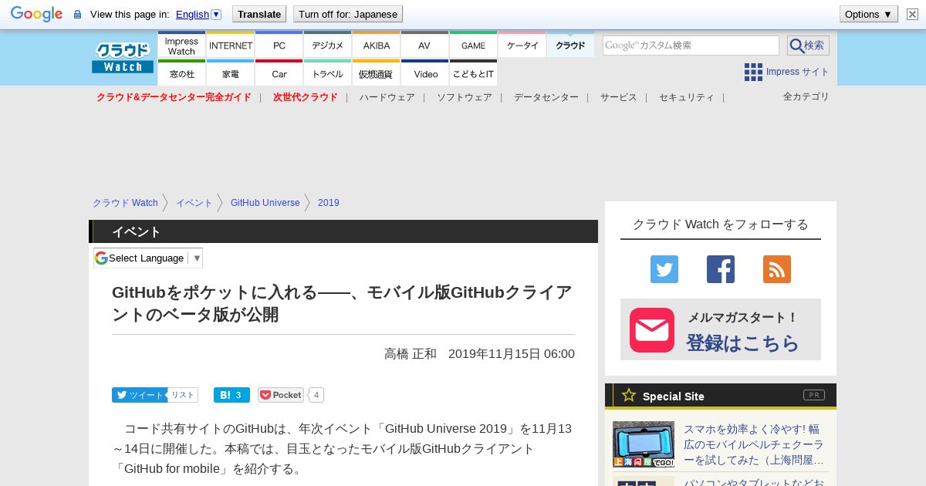Click the Pocket count showing 4
Image resolution: width=926 pixels, height=486 pixels.
316,395
